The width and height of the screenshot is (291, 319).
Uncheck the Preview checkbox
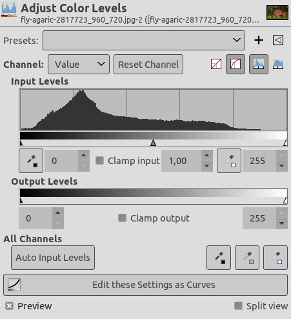[x=10, y=306]
